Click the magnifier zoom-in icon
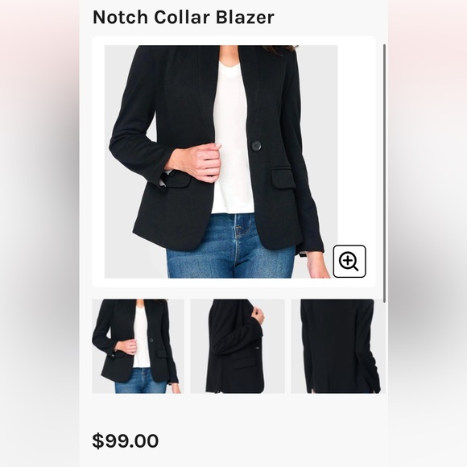The width and height of the screenshot is (467, 467). (x=349, y=261)
